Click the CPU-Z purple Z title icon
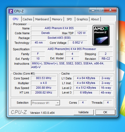 pos(11,11)
